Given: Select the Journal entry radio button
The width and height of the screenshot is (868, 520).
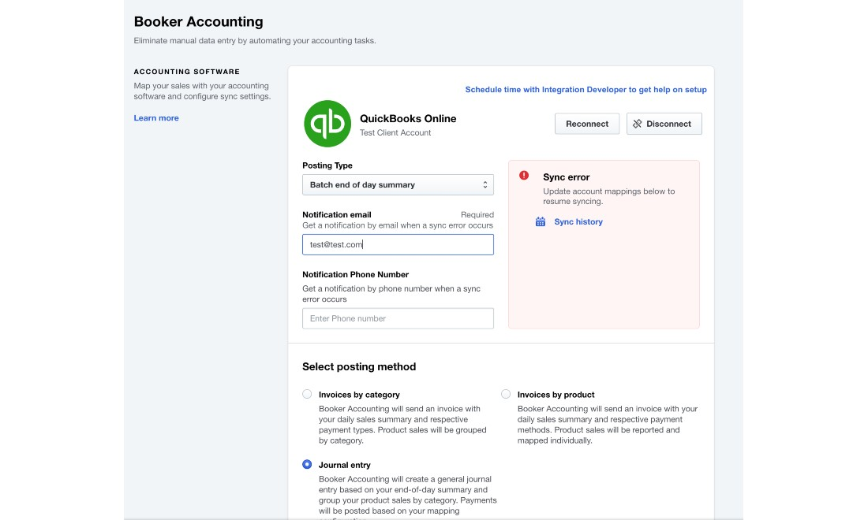Looking at the screenshot, I should (307, 465).
